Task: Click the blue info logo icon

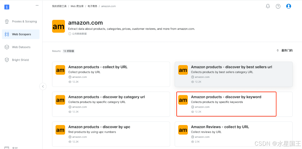Action: (x=7, y=7)
